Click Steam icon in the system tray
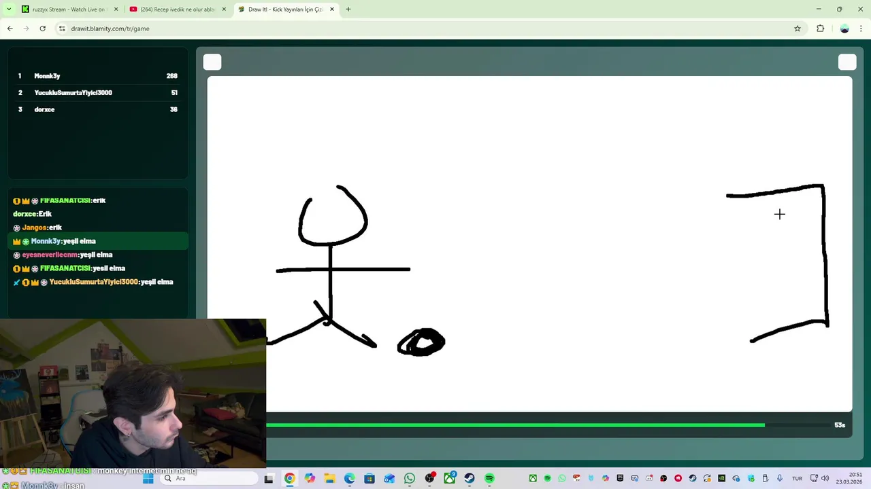Image resolution: width=871 pixels, height=489 pixels. pyautogui.click(x=693, y=479)
